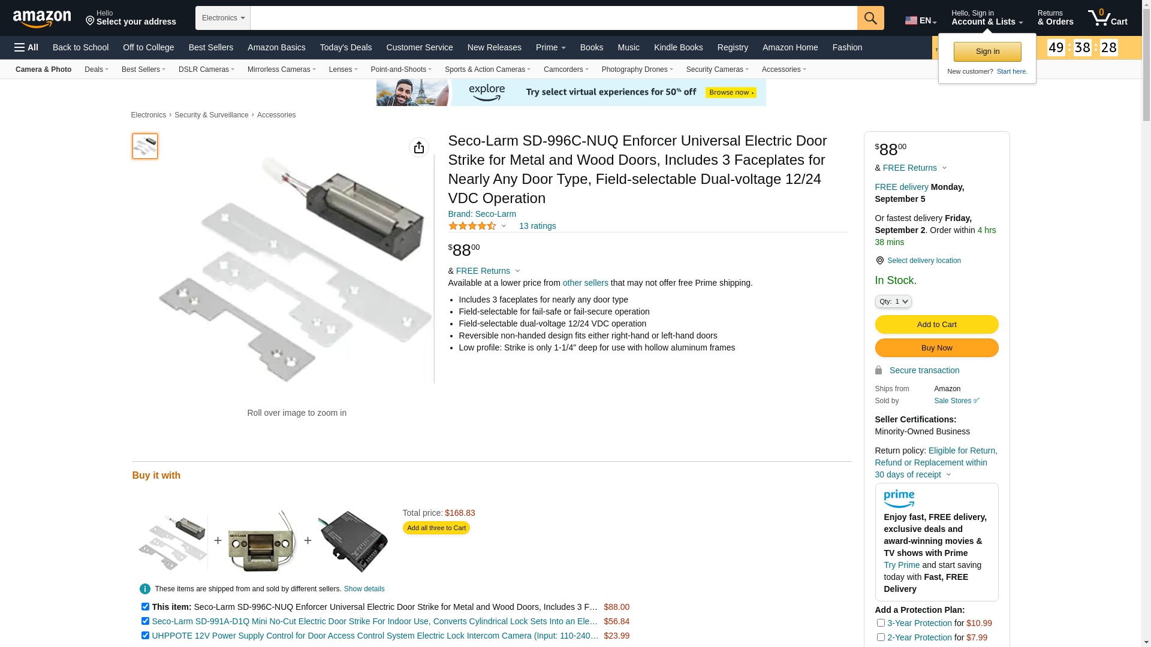Open the other sellers link
This screenshot has height=647, width=1151.
(x=585, y=283)
